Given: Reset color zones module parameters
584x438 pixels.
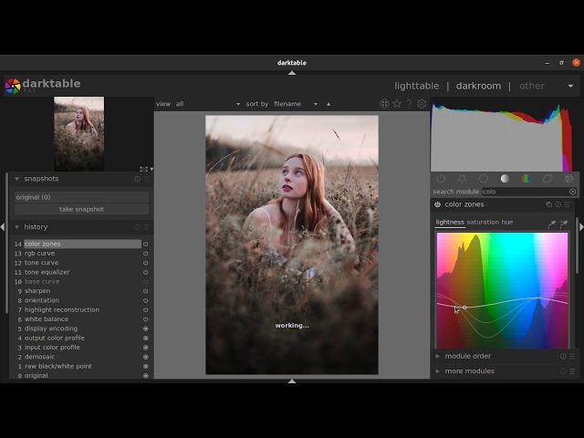Looking at the screenshot, I should [x=558, y=204].
